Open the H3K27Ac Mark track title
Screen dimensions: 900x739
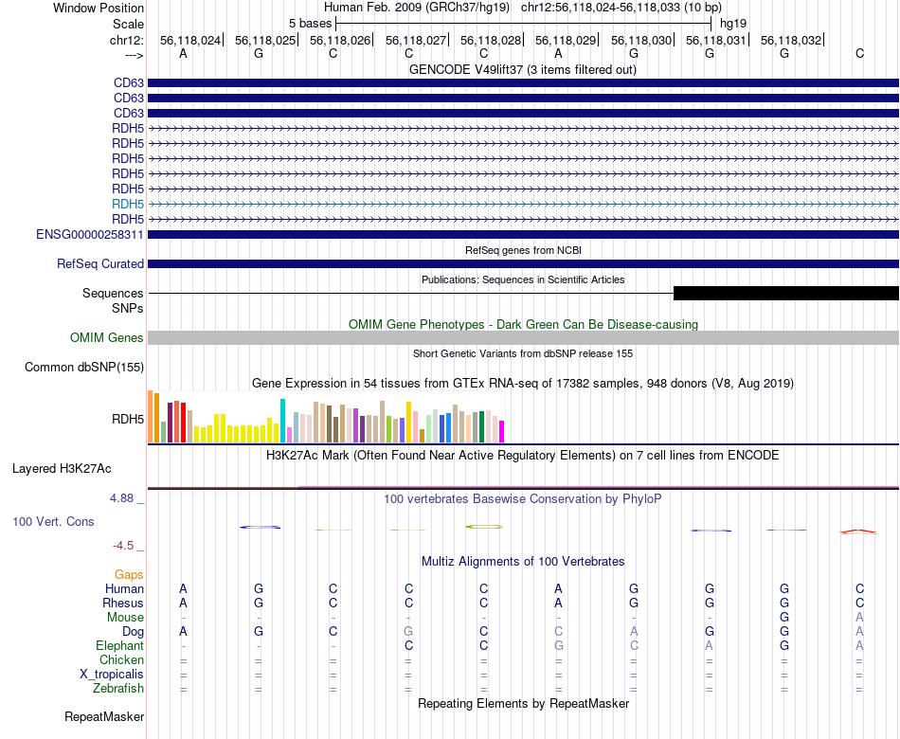523,456
